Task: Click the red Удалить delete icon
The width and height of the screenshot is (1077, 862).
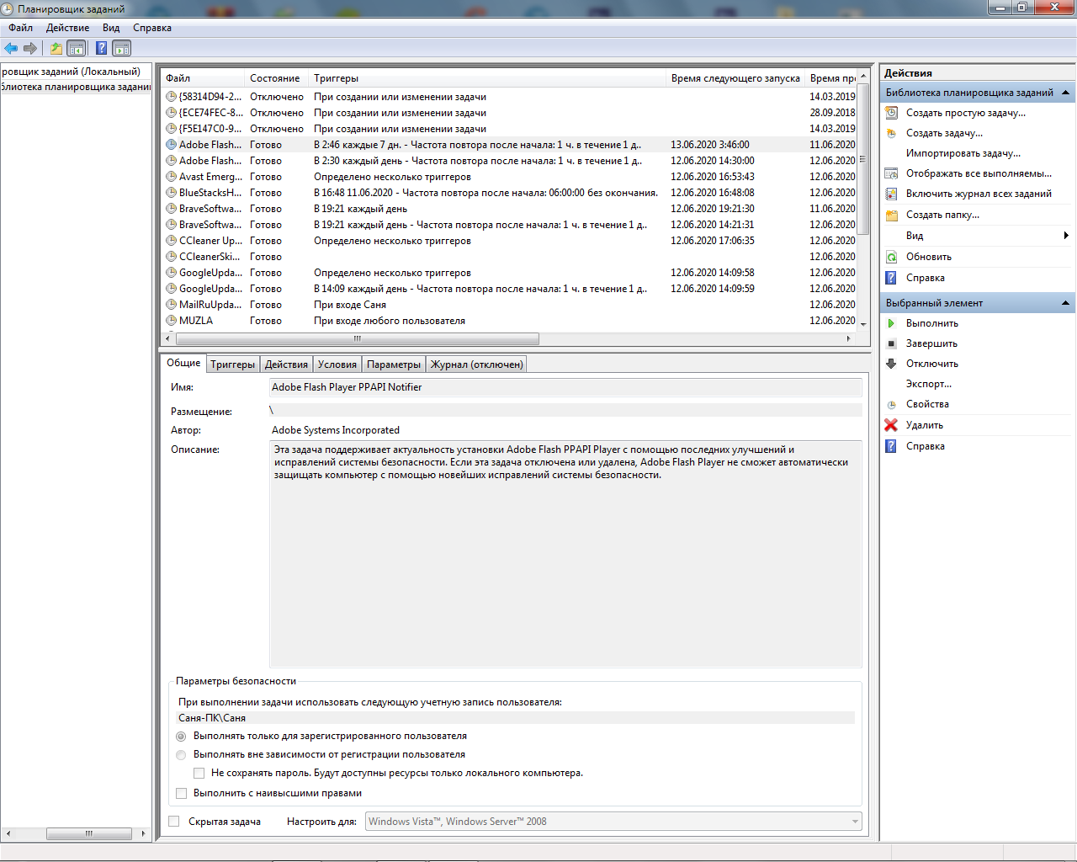Action: point(891,425)
